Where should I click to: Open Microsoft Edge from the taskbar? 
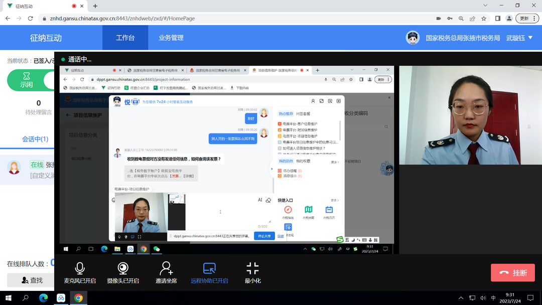(x=43, y=298)
